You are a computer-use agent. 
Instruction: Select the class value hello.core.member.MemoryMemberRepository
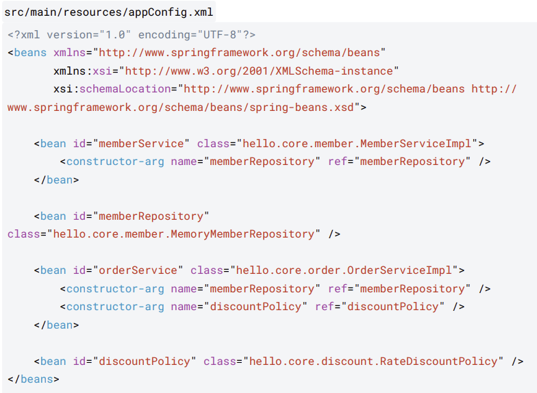(184, 234)
